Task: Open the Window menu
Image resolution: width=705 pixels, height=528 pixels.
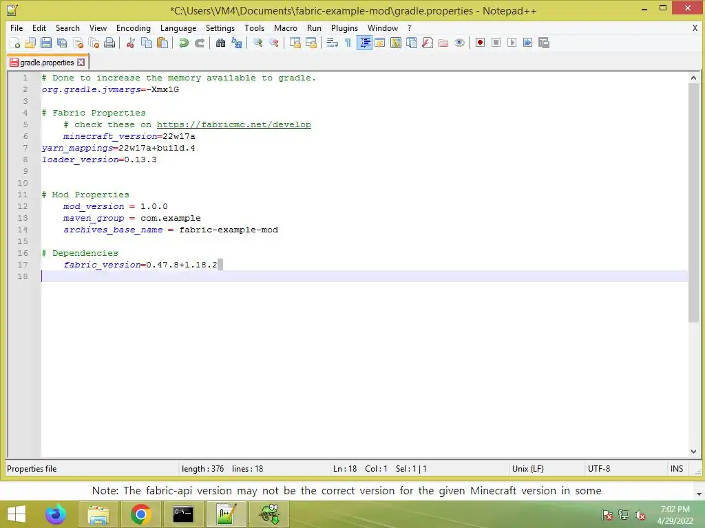Action: pos(383,27)
